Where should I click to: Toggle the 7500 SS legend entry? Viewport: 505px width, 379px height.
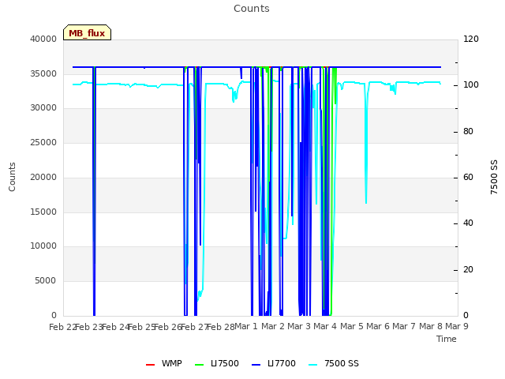pos(334,363)
